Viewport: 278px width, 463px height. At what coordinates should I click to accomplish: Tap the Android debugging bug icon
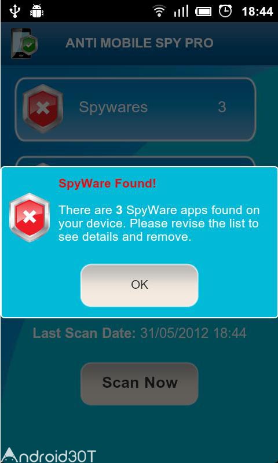(37, 11)
